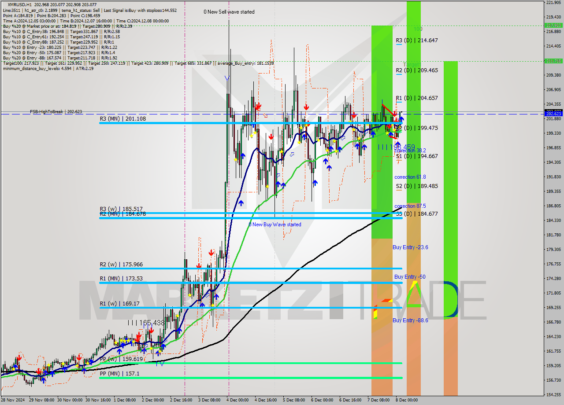Click the '8 Dec 00:00' time axis label

point(407,400)
